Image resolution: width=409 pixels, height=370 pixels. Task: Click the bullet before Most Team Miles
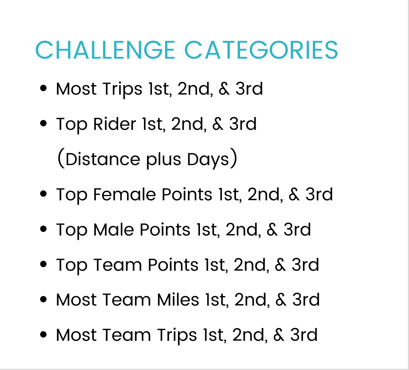tap(43, 299)
